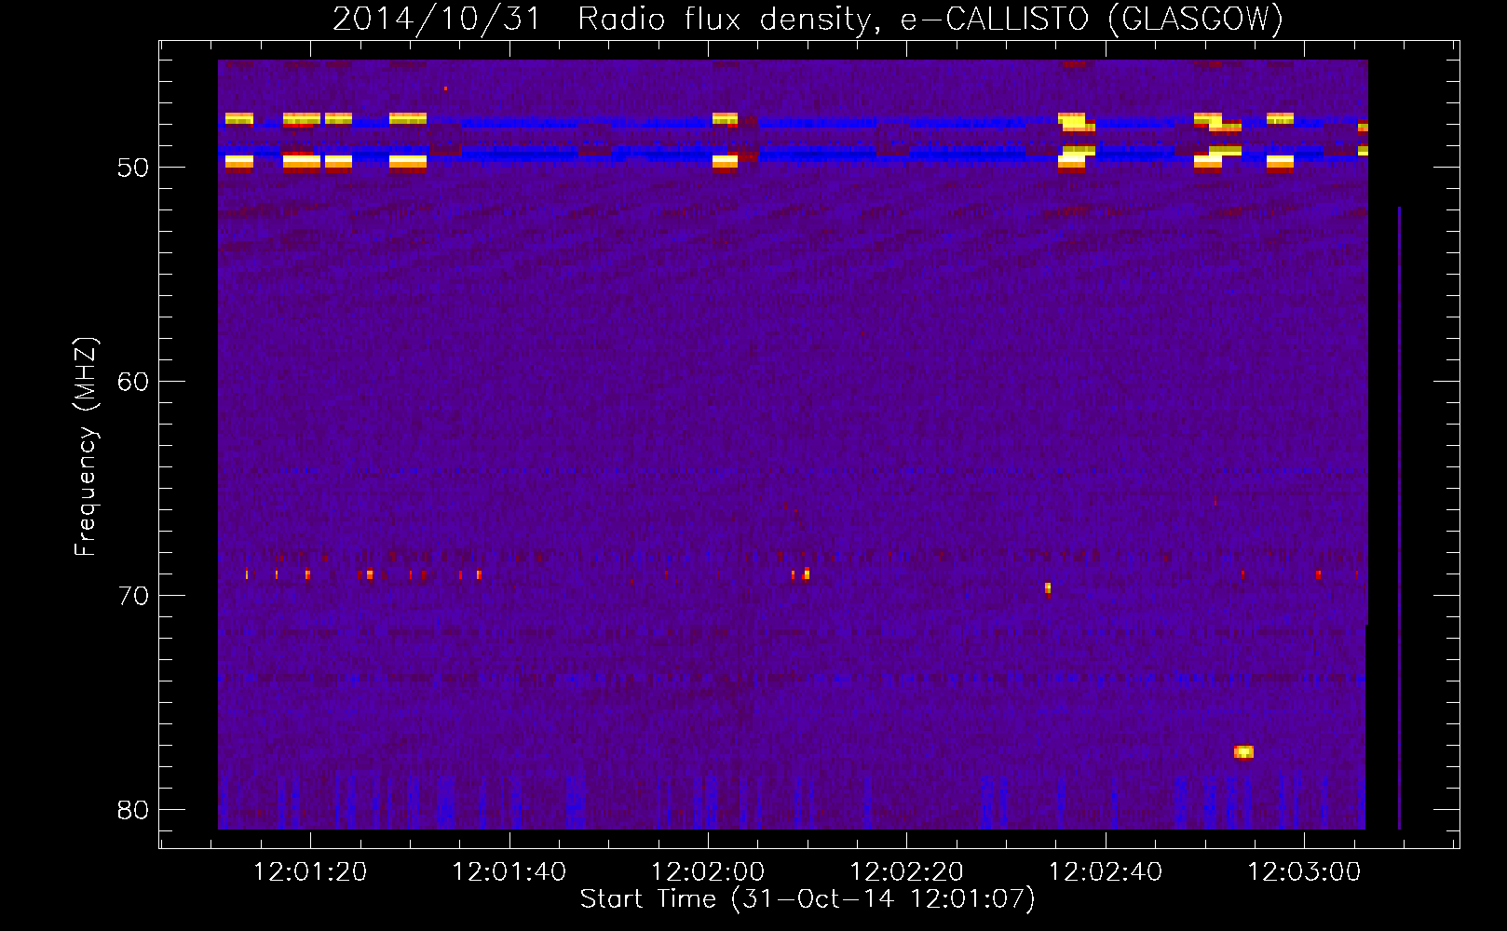Click the 60 MHz frequency tick label
The image size is (1507, 931).
(x=133, y=382)
